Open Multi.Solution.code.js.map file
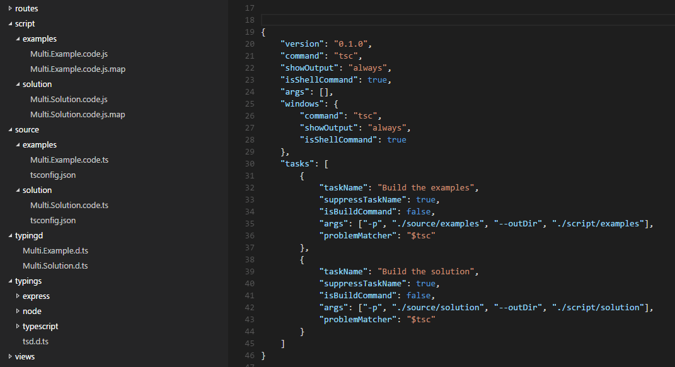This screenshot has width=675, height=367. tap(78, 114)
